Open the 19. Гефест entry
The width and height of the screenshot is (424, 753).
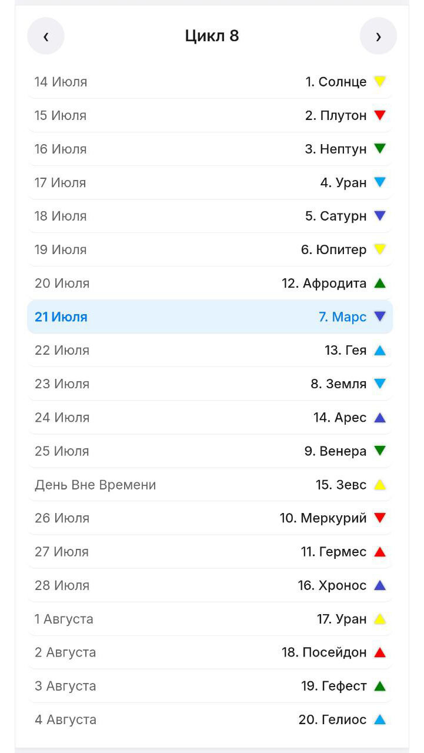(x=334, y=686)
